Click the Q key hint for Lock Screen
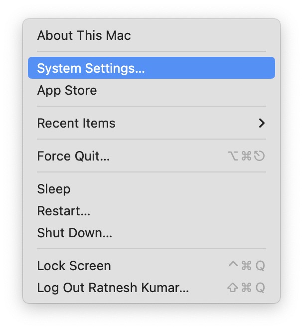 tap(260, 266)
